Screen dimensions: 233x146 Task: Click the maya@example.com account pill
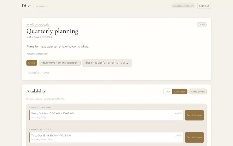point(183,6)
